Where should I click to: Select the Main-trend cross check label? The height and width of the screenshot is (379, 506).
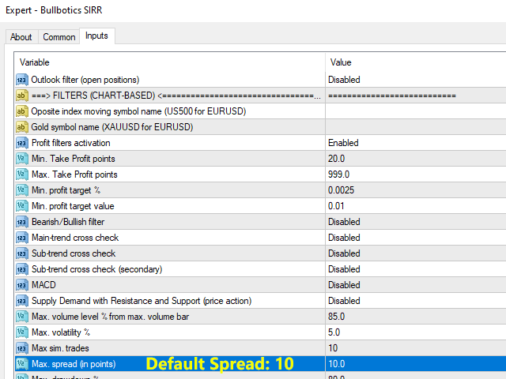pos(75,238)
